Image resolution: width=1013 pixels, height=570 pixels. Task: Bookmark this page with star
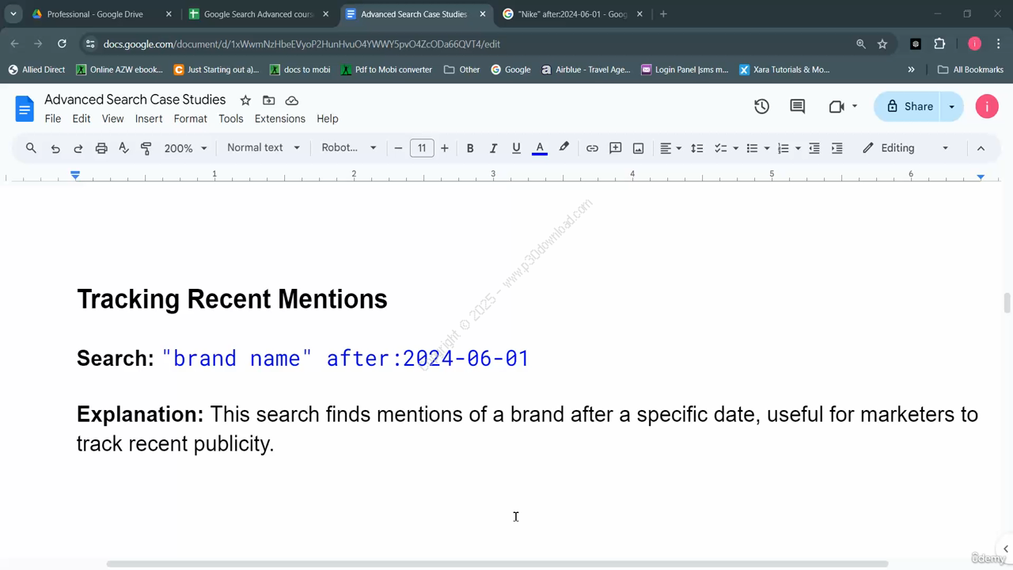point(882,44)
